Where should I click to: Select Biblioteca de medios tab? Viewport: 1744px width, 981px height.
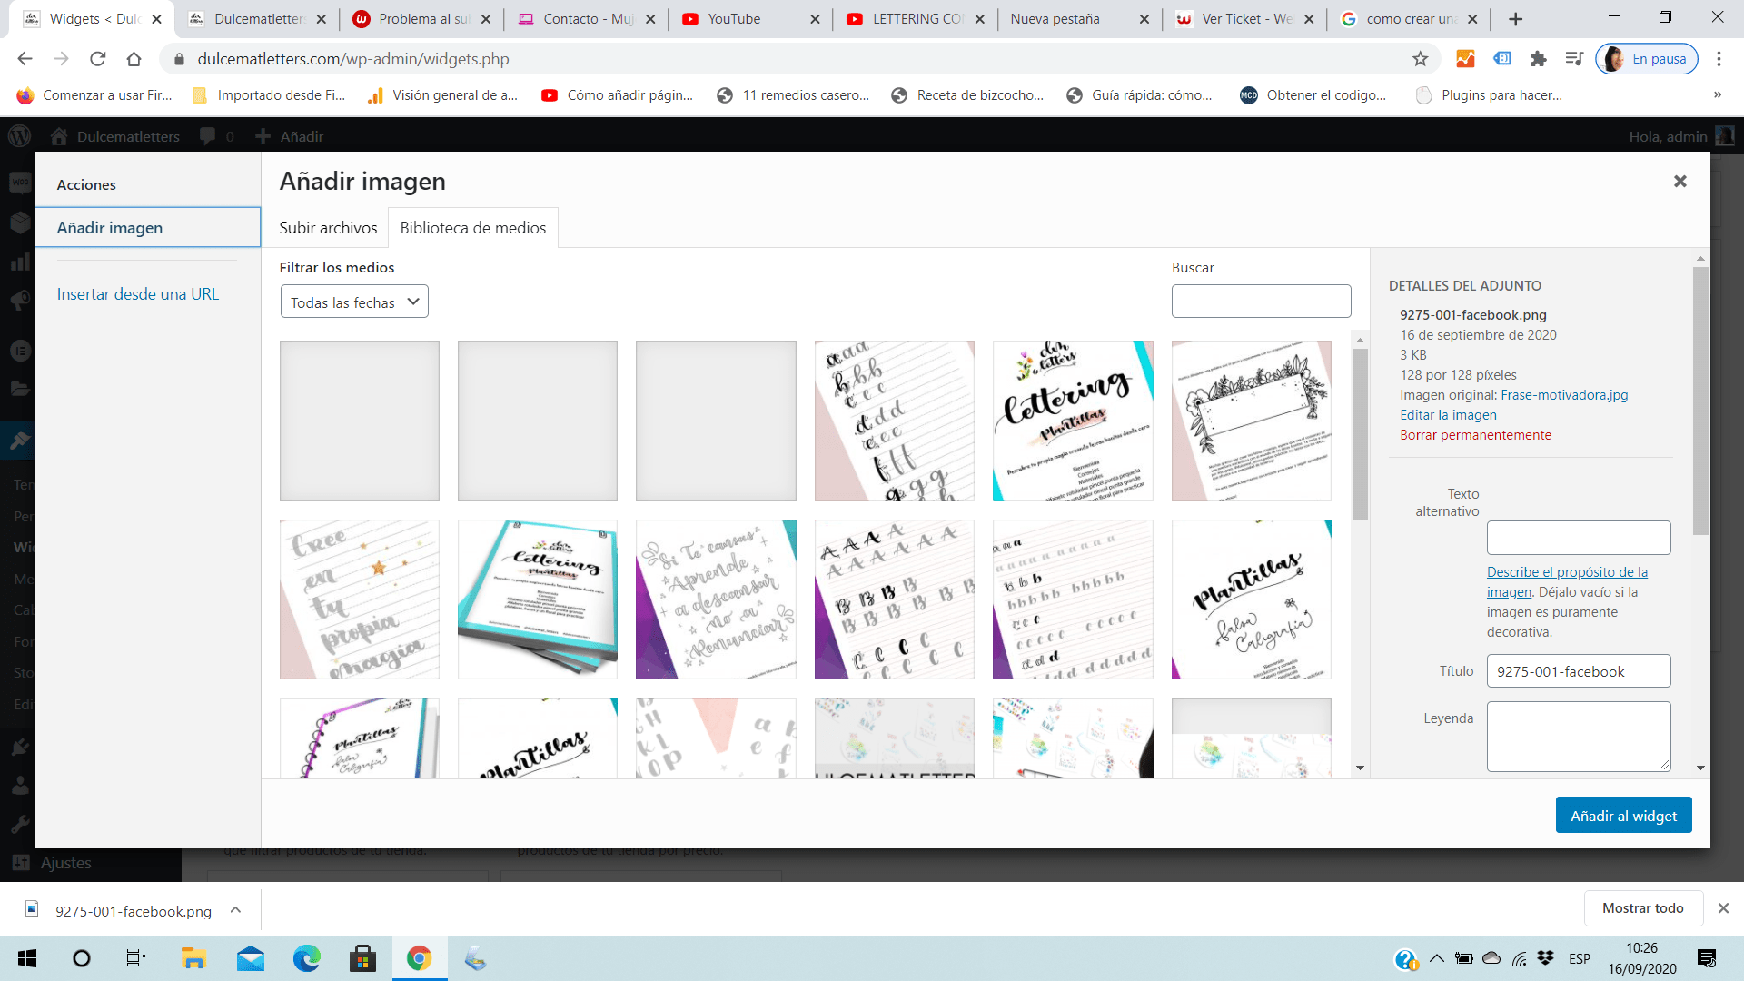[x=473, y=228]
